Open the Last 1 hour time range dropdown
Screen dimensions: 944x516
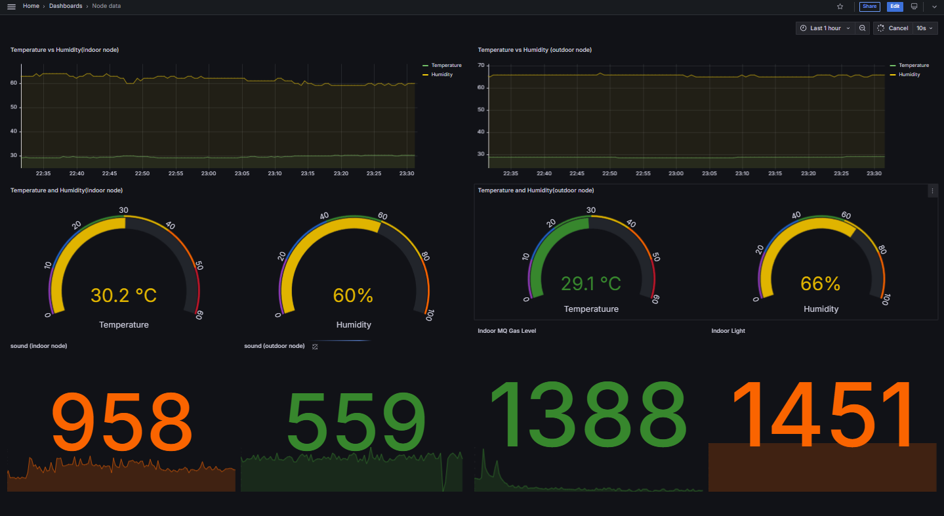[826, 28]
